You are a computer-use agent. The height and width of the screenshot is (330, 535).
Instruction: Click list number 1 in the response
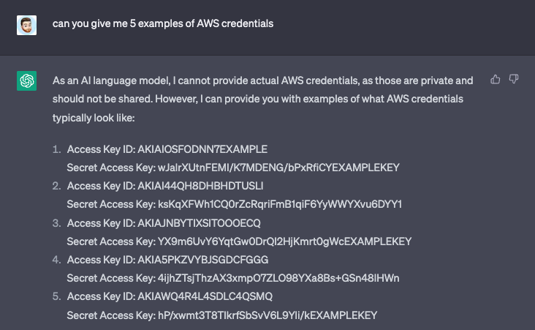point(56,149)
